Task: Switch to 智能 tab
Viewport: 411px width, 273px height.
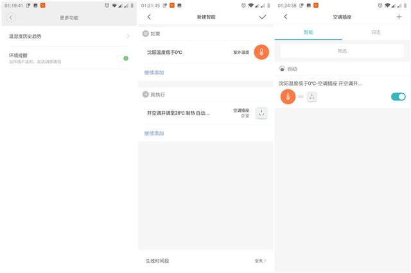Action: click(308, 32)
